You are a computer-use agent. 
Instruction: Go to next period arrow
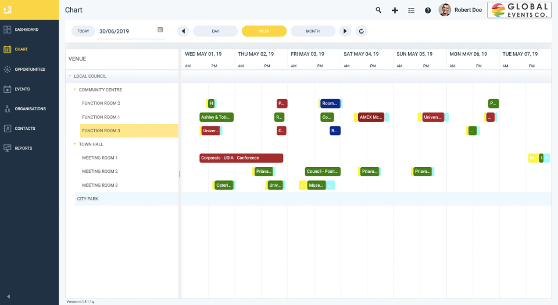pos(345,31)
